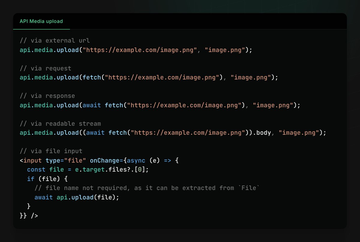The height and width of the screenshot is (242, 360).
Task: Click the '// via request' comment line
Action: click(45, 68)
